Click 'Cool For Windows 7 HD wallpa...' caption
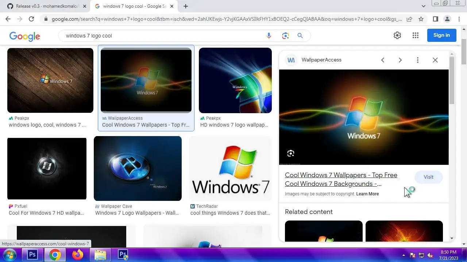The width and height of the screenshot is (467, 262). click(x=47, y=213)
